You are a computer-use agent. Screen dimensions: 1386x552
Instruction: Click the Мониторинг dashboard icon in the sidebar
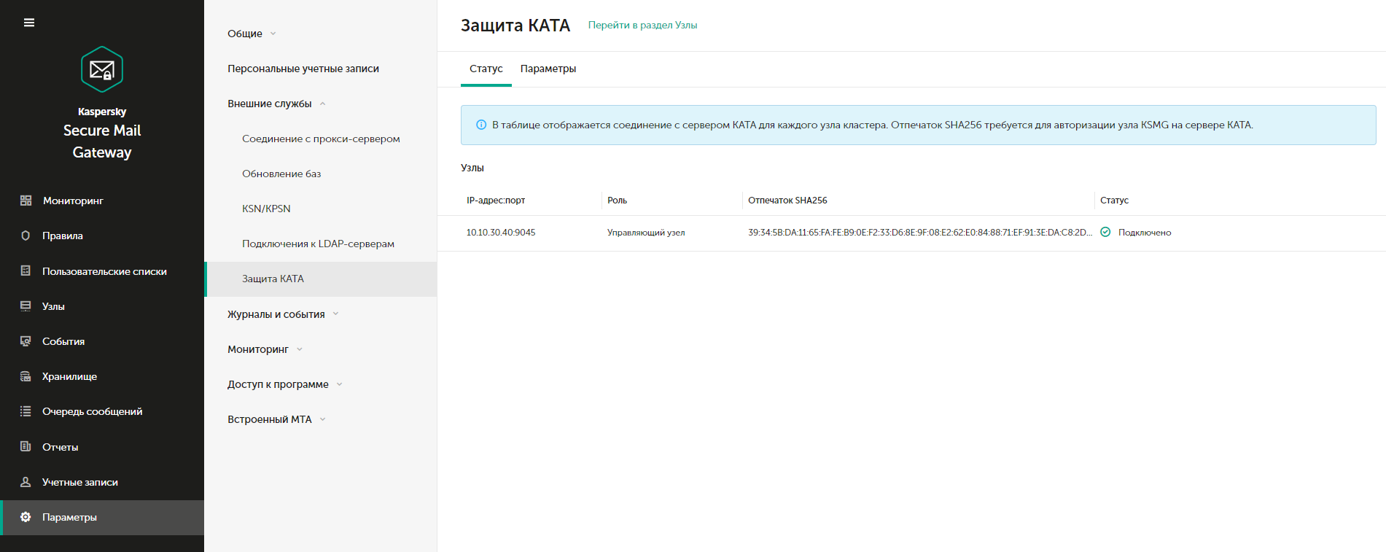click(x=26, y=201)
